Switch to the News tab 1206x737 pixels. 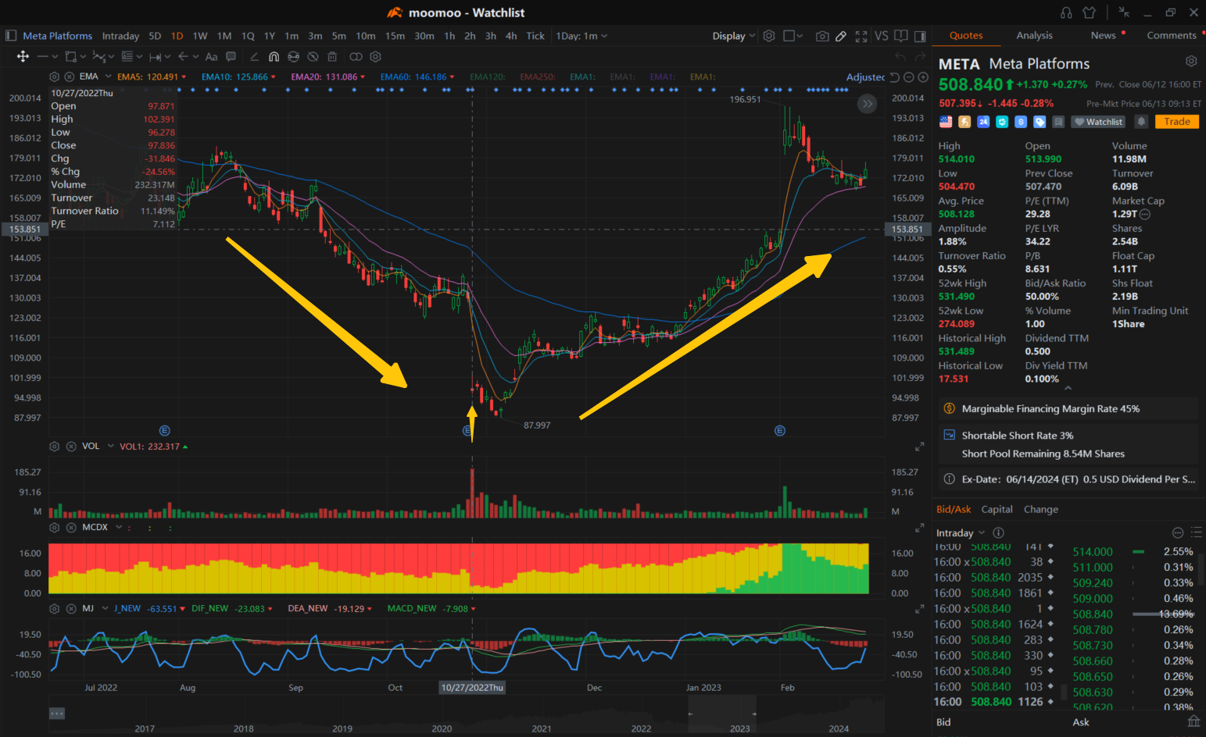click(1103, 35)
